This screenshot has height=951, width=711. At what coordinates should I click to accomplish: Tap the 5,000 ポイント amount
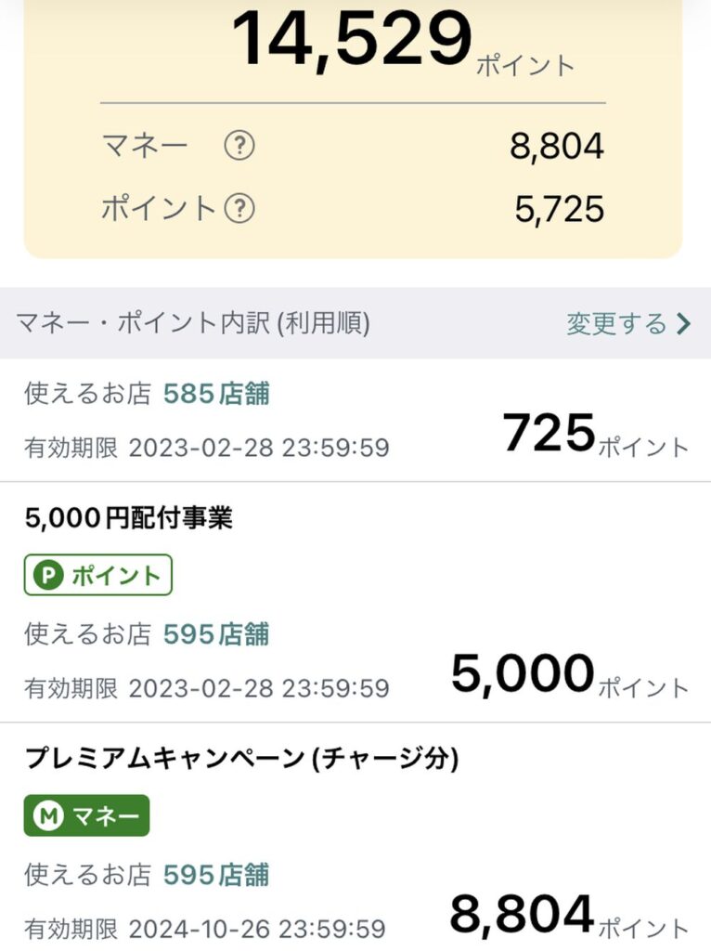(x=523, y=674)
